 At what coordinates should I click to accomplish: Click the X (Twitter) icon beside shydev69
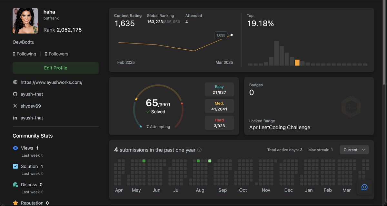[x=15, y=106]
